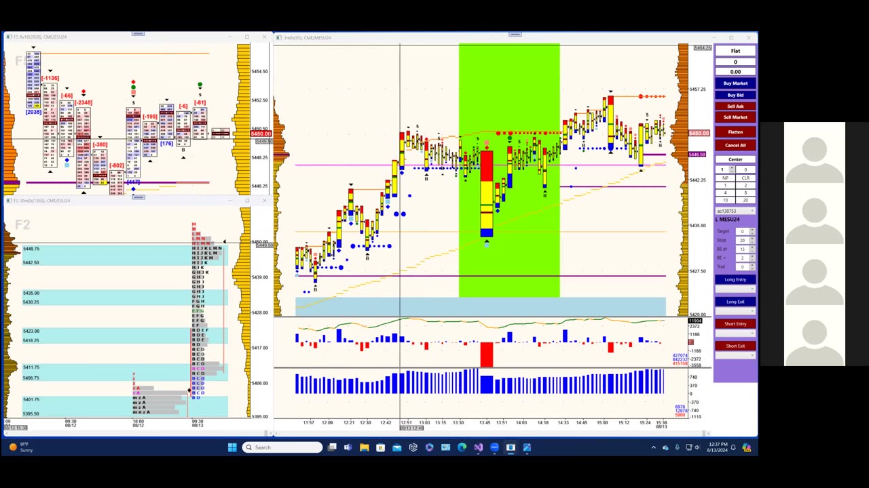Open the notifications bell in the tray
Image resolution: width=869 pixels, height=488 pixels.
733,447
